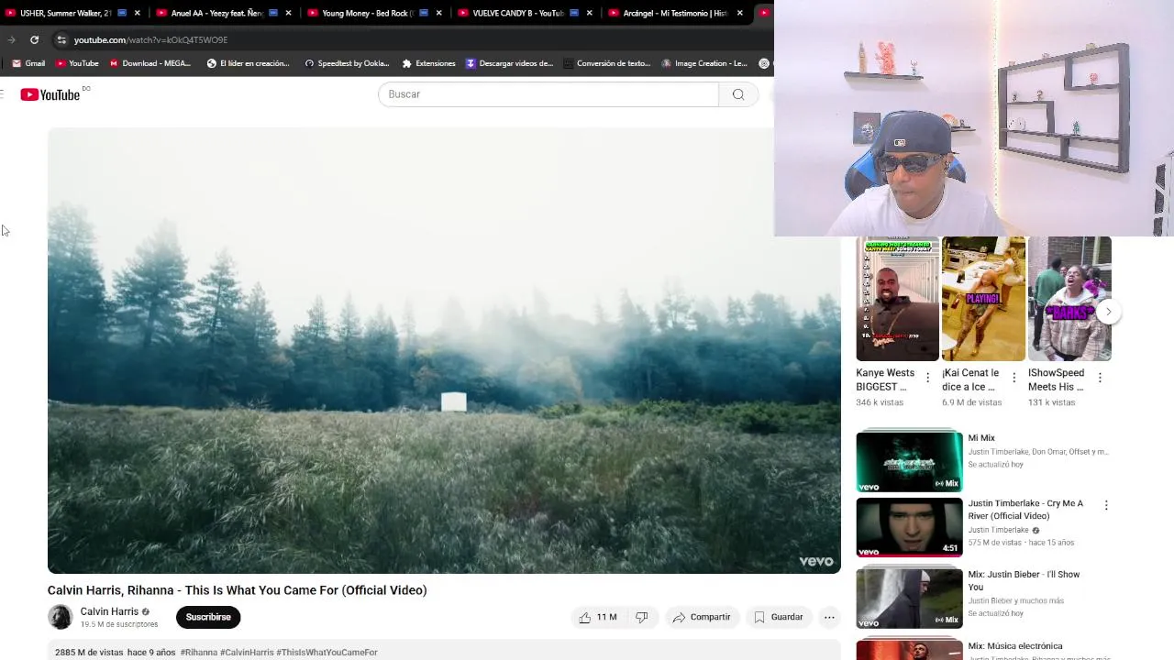Click the #ThisIsWhatYouCameFor hashtag
Screen dimensions: 1174x660
tap(327, 653)
